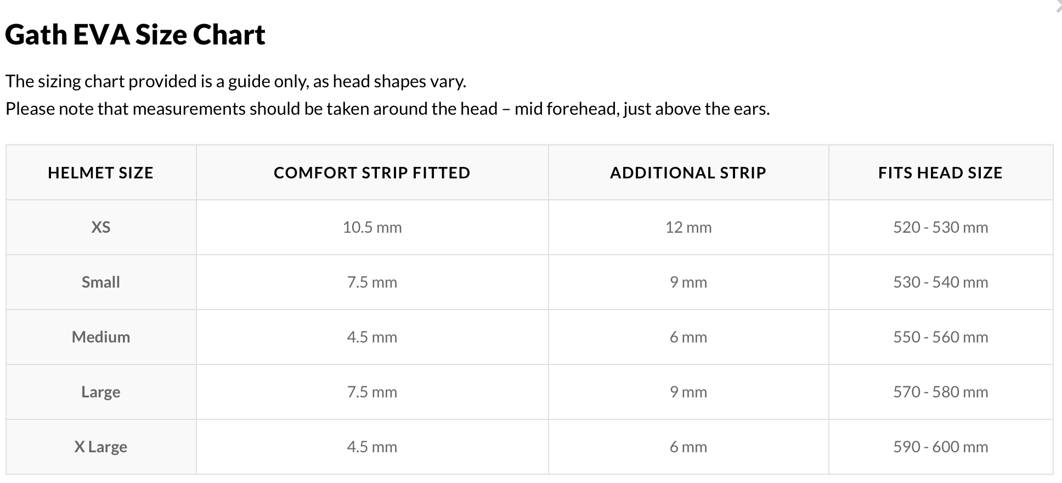Select the X Large helmet size cell
The width and height of the screenshot is (1062, 483).
coord(100,447)
